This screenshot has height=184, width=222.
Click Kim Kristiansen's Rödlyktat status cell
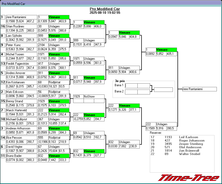point(59,82)
